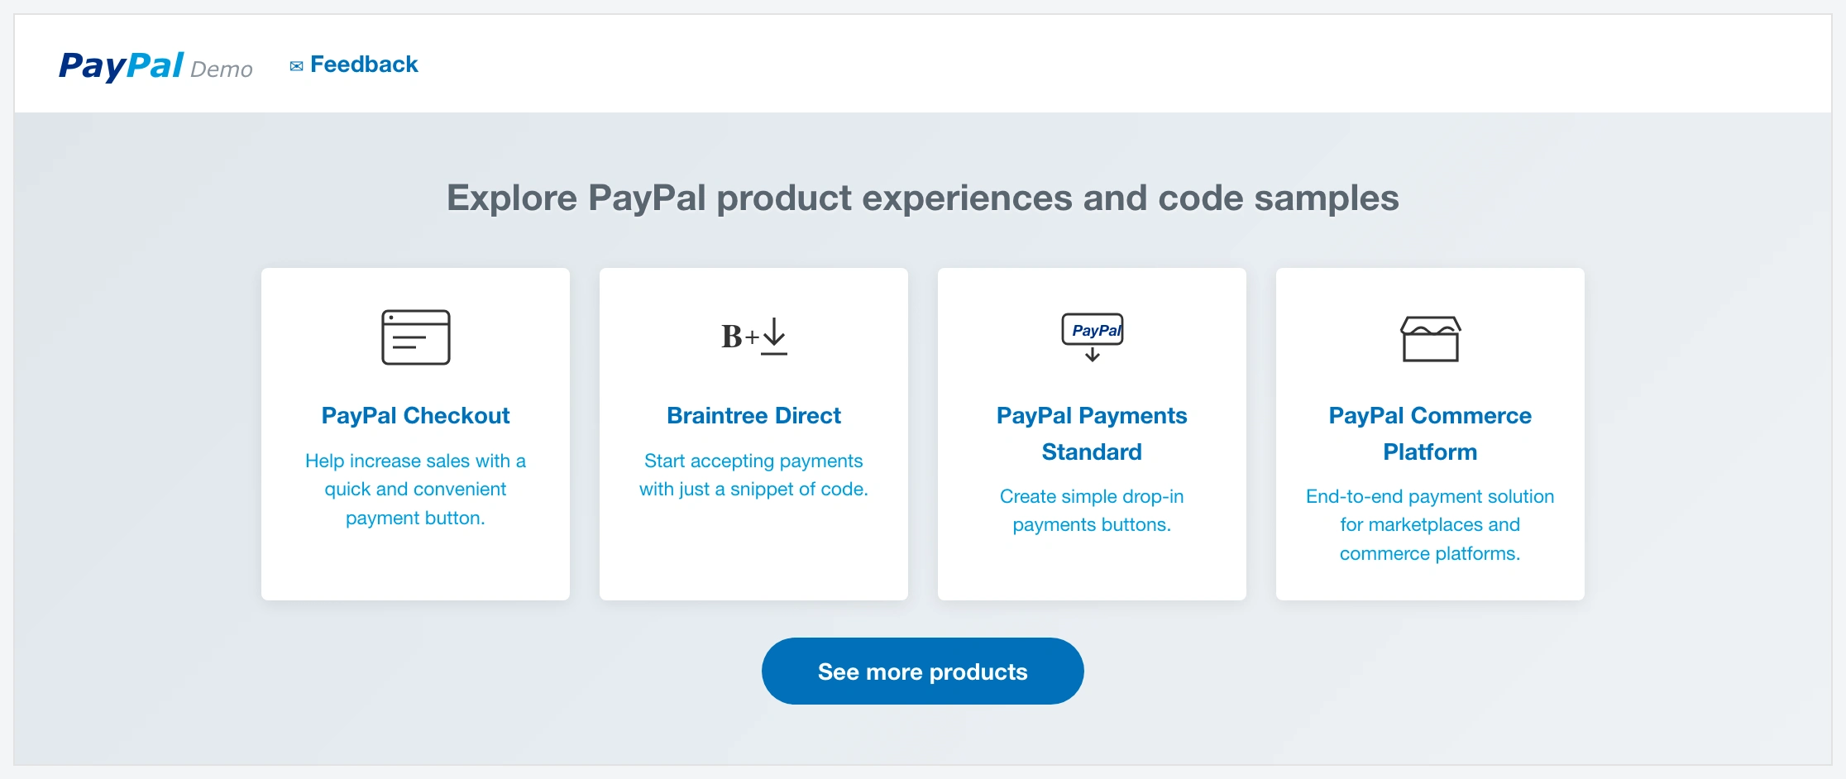
Task: Open the Braintree Direct title link
Action: 753,415
